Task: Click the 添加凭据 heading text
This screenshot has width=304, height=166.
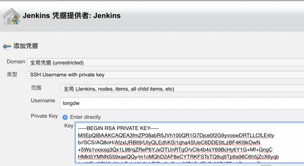Action: pyautogui.click(x=26, y=46)
